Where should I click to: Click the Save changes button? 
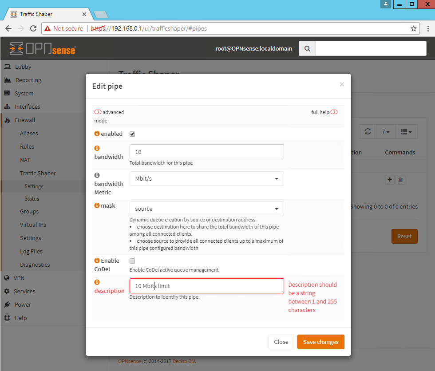320,342
